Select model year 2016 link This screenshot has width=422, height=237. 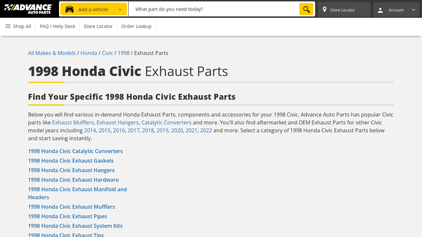[119, 130]
